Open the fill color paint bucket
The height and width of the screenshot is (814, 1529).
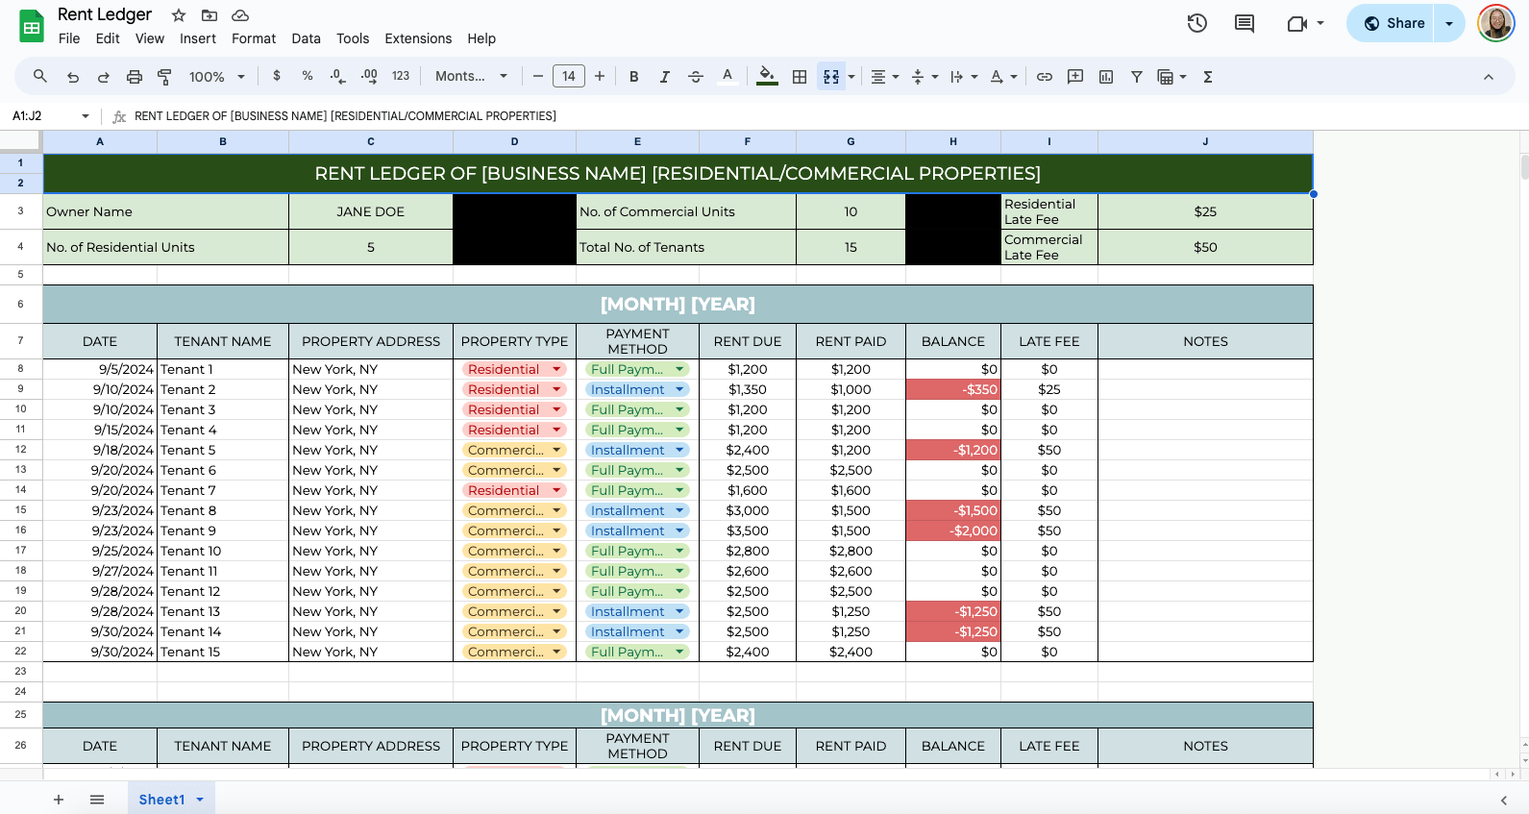(766, 77)
